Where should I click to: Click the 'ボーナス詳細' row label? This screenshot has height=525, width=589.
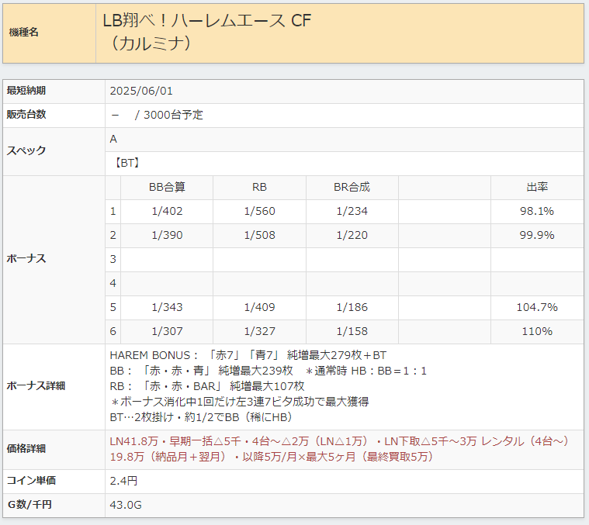36,386
